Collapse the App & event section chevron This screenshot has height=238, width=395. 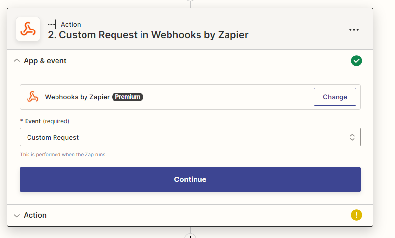pyautogui.click(x=17, y=61)
